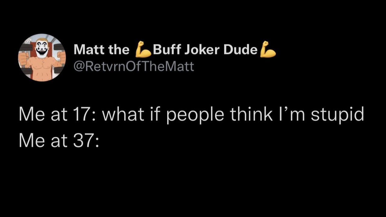Image resolution: width=386 pixels, height=217 pixels.
Task: Open the @RetvrnOfTheMatt handle link
Action: tap(134, 66)
